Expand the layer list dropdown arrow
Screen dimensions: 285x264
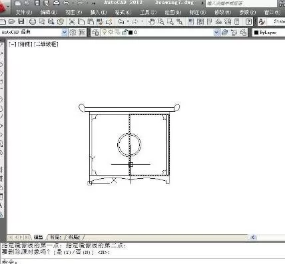tap(216, 33)
